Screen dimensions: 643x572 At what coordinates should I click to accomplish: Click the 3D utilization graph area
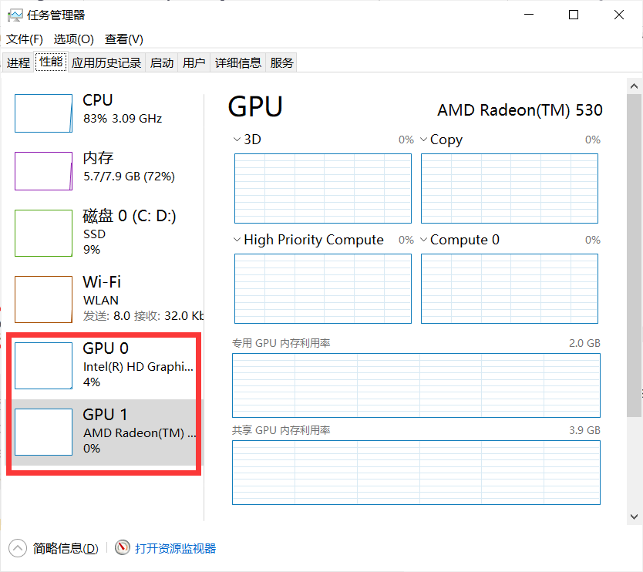(322, 188)
